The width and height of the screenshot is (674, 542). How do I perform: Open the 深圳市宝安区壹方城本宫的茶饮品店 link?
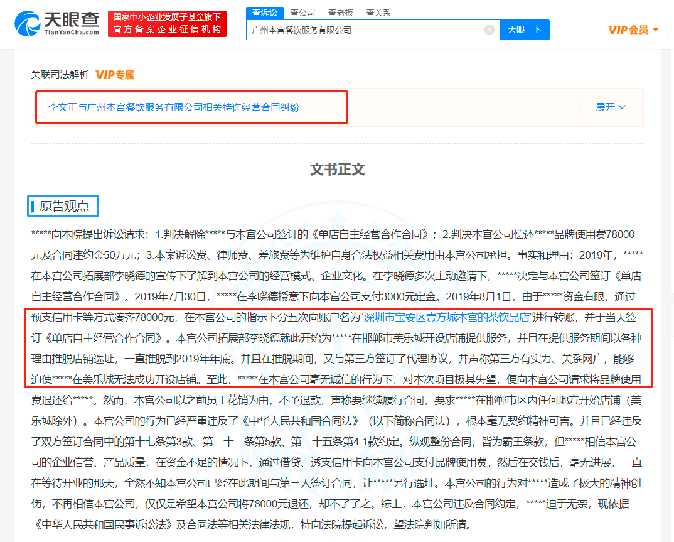tap(446, 317)
